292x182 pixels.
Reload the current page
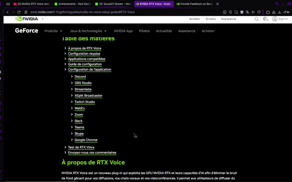pyautogui.click(x=19, y=12)
